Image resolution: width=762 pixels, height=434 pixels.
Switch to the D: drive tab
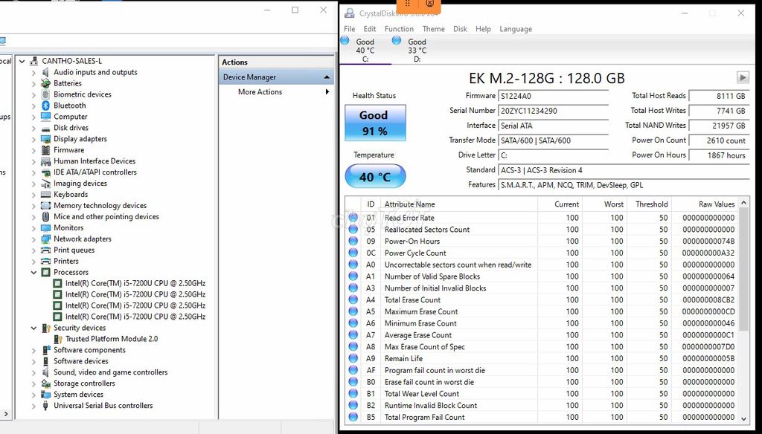pyautogui.click(x=417, y=51)
